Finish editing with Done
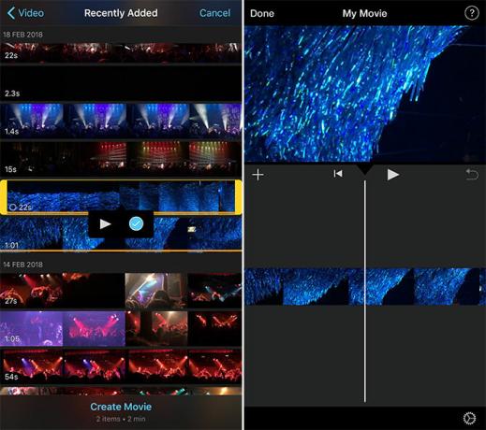The width and height of the screenshot is (486, 430). point(262,13)
